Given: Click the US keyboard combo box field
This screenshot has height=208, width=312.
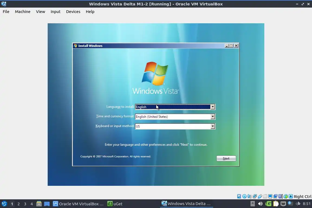Looking at the screenshot, I should 175,126.
